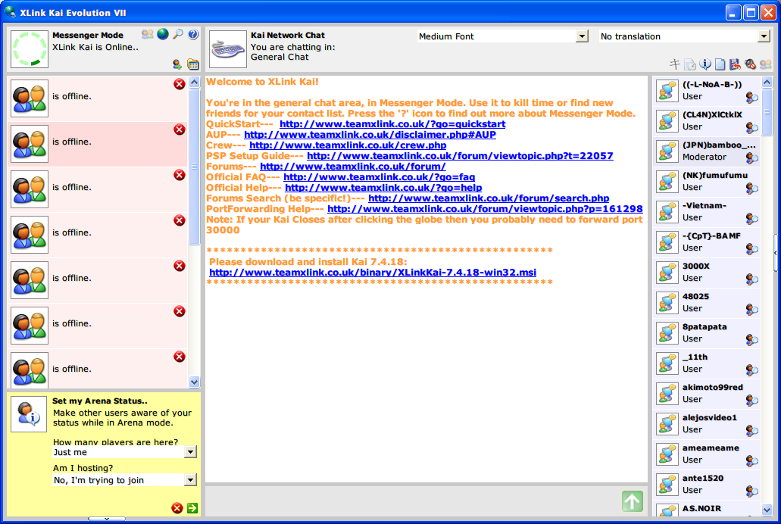Select user 8patapata
The height and width of the screenshot is (524, 781).
(706, 332)
